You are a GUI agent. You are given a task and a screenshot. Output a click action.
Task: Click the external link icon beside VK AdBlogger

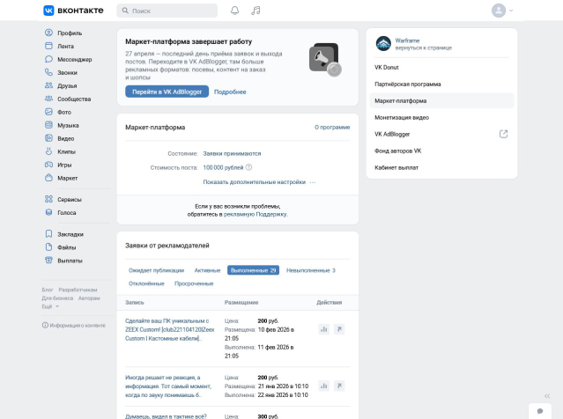pyautogui.click(x=503, y=134)
